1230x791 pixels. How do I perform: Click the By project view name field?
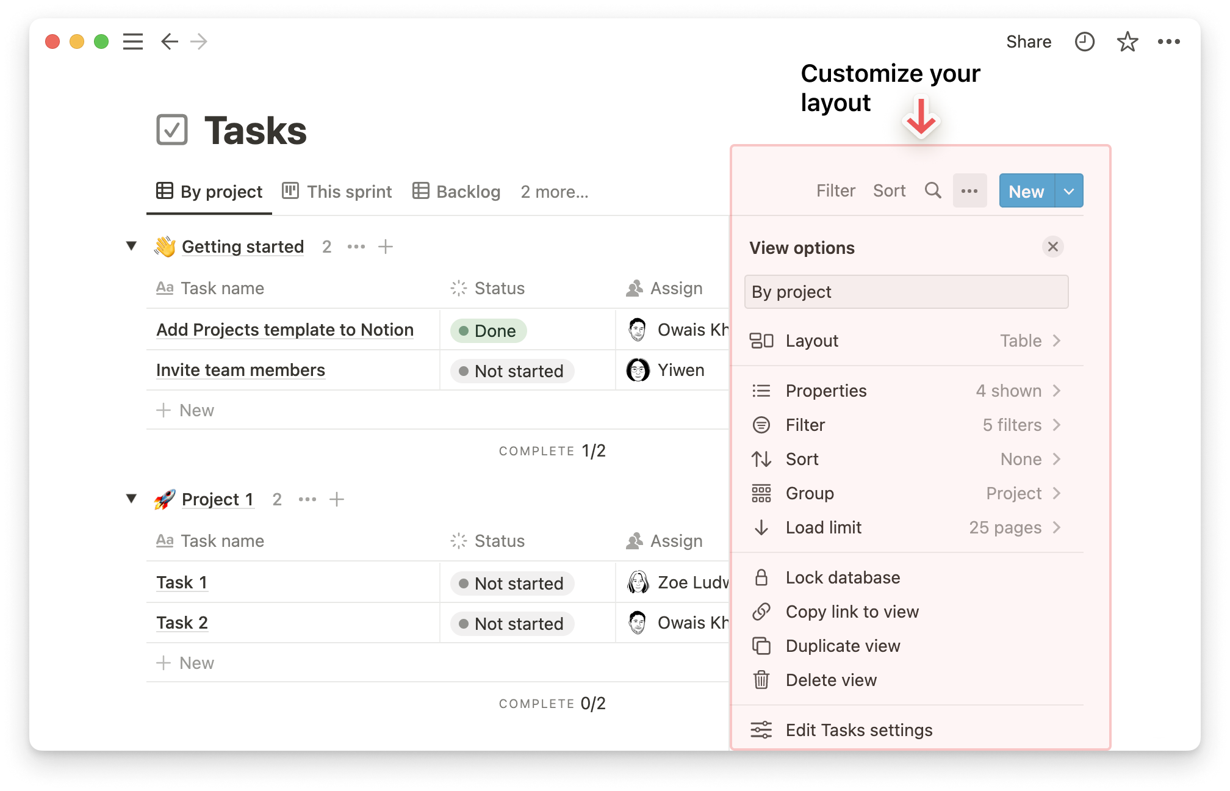906,292
